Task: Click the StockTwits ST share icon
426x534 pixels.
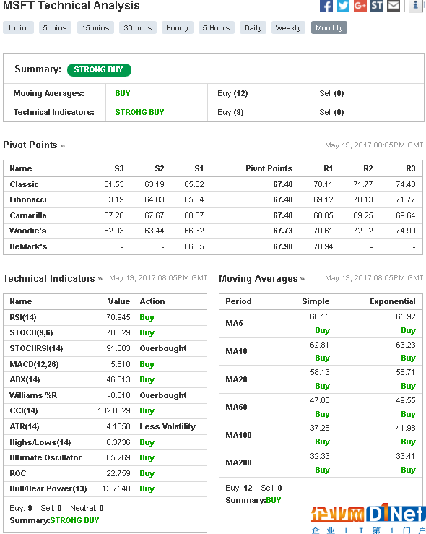Action: [377, 6]
